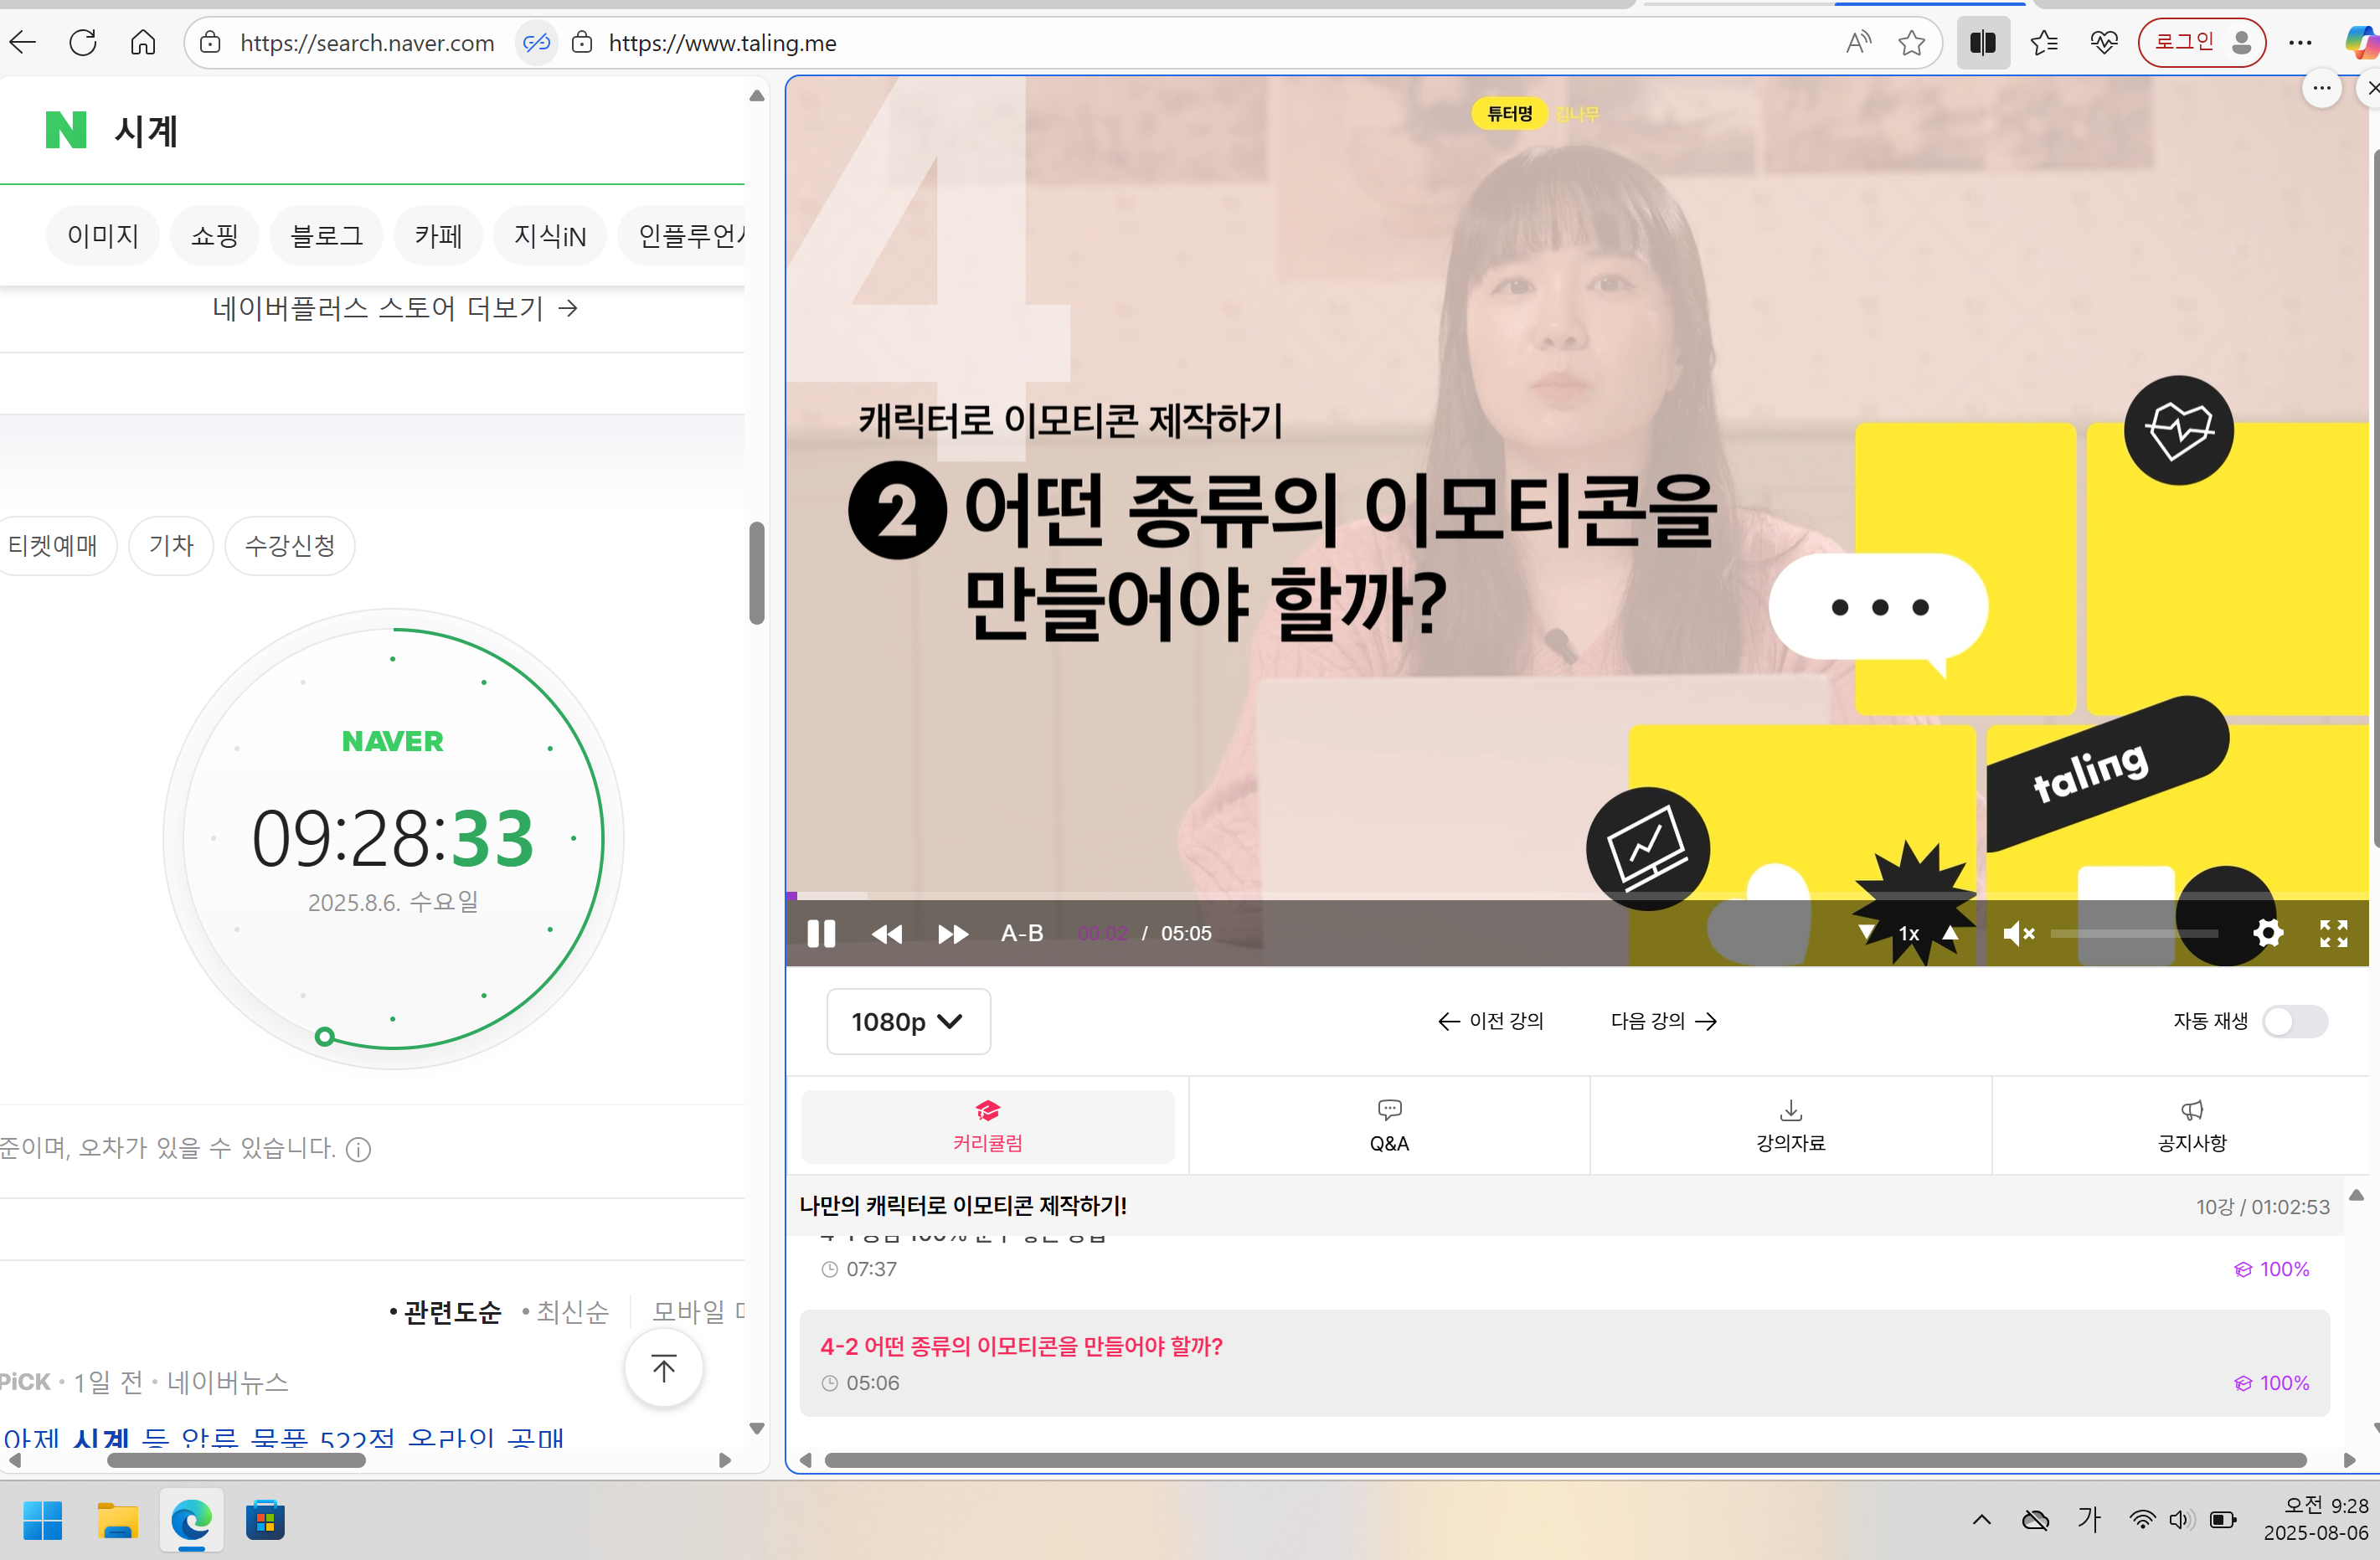Viewport: 2380px width, 1560px height.
Task: Open 강의자료 tab
Action: click(x=1790, y=1126)
